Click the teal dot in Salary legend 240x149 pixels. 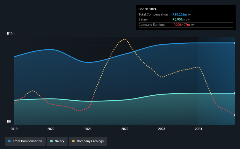(x=51, y=141)
